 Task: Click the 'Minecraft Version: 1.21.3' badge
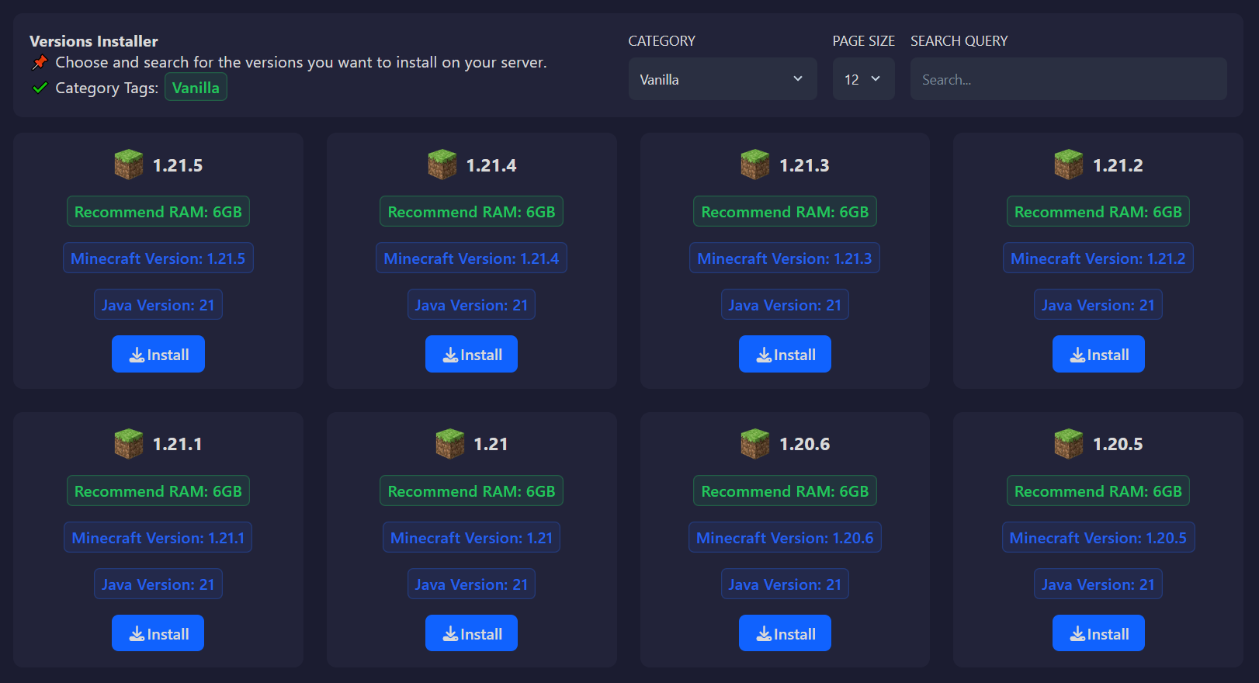pos(785,258)
